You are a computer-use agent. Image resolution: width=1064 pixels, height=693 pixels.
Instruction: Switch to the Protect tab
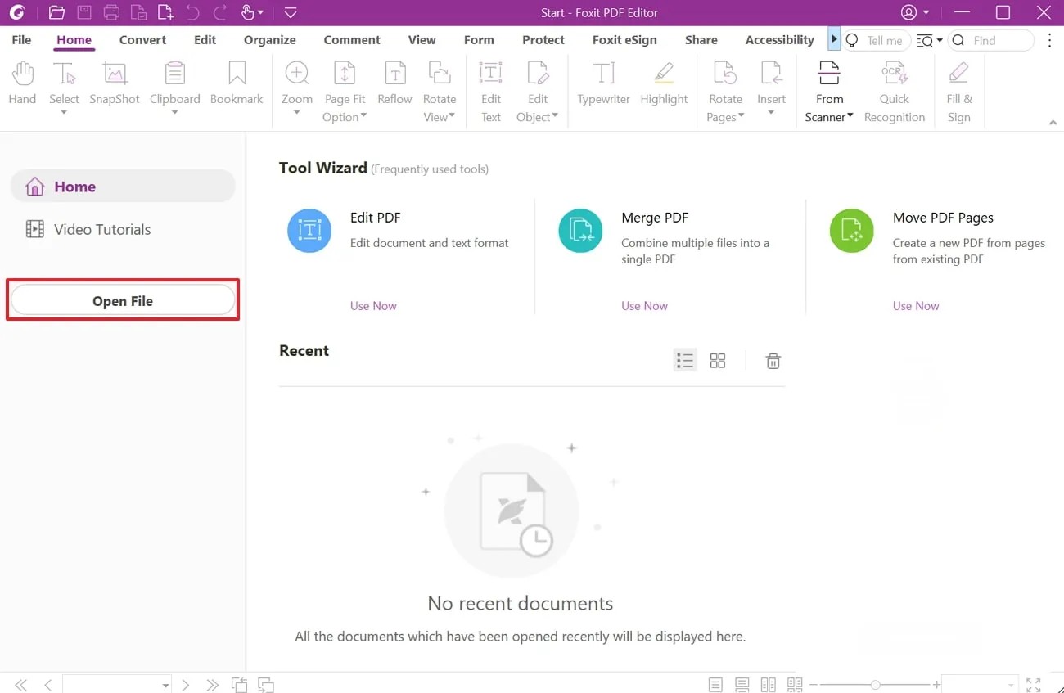(x=543, y=40)
